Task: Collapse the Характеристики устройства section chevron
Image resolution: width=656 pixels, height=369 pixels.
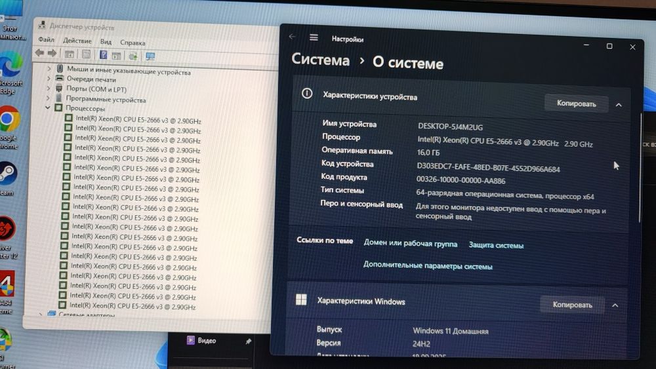Action: tap(619, 105)
